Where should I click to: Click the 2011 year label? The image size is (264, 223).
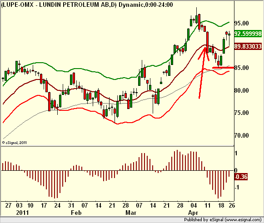(22, 213)
